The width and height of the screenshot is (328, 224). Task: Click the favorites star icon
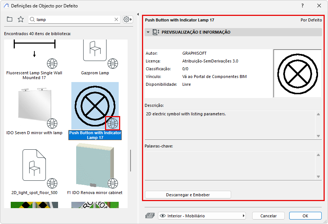20,20
